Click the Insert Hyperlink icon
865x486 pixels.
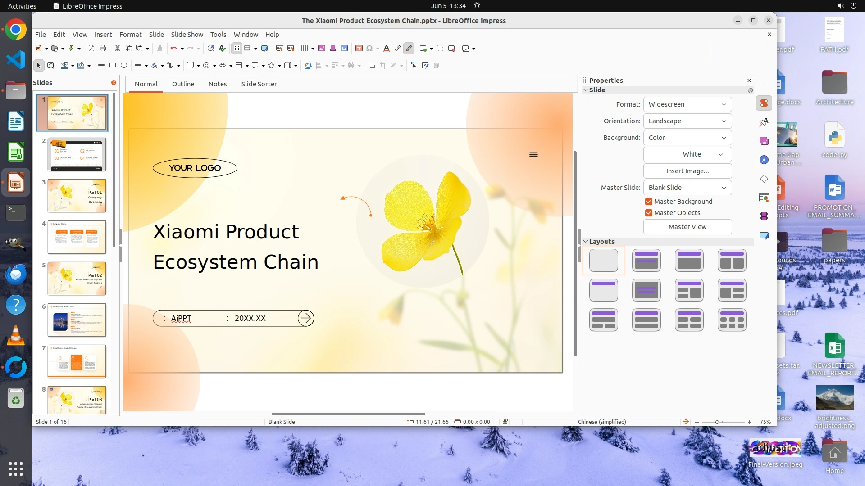pyautogui.click(x=398, y=49)
